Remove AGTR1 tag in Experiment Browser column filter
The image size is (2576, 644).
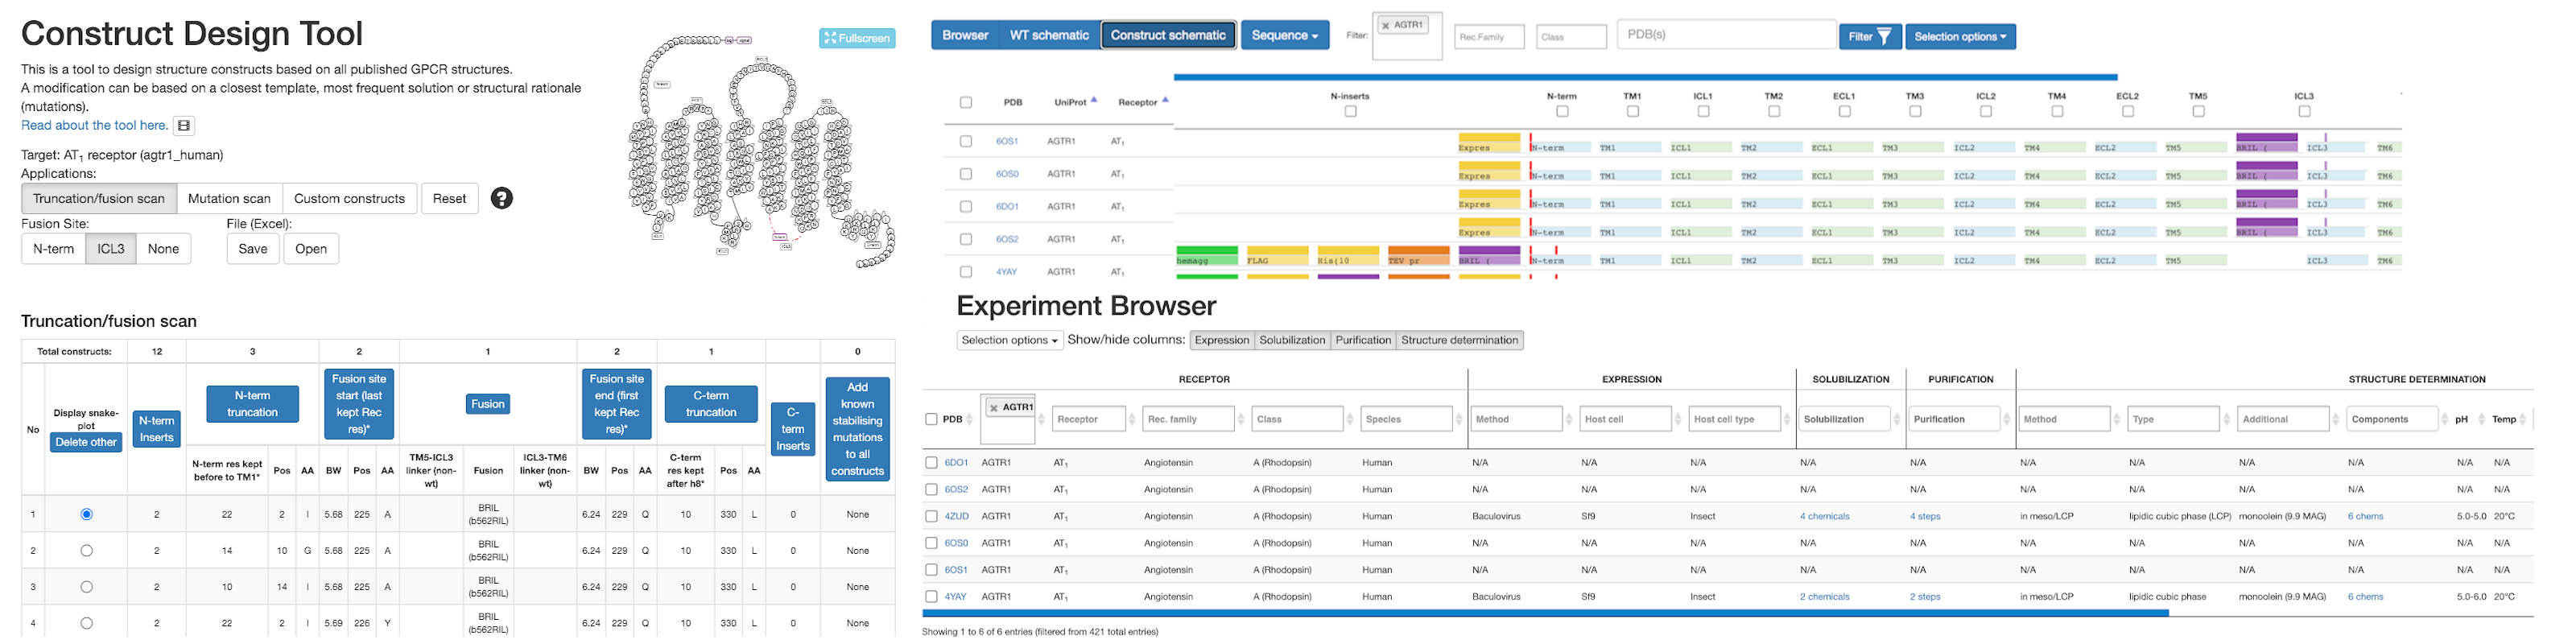[x=993, y=408]
